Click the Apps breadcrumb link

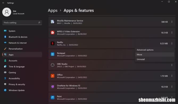click(53, 10)
